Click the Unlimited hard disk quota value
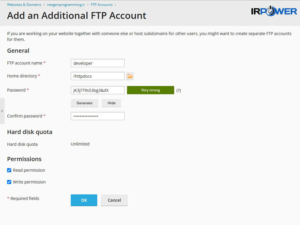Screen dimensions: 300x225 tap(80, 144)
